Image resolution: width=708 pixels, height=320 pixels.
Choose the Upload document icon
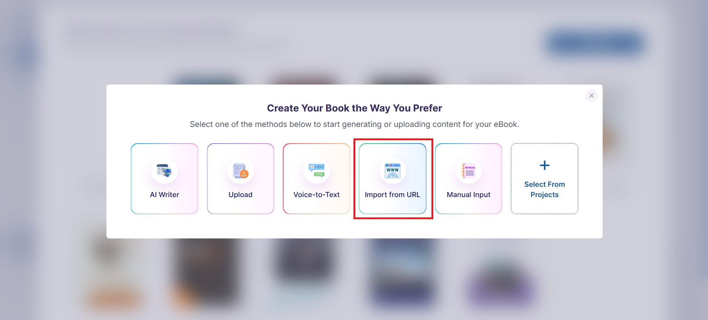pos(241,171)
